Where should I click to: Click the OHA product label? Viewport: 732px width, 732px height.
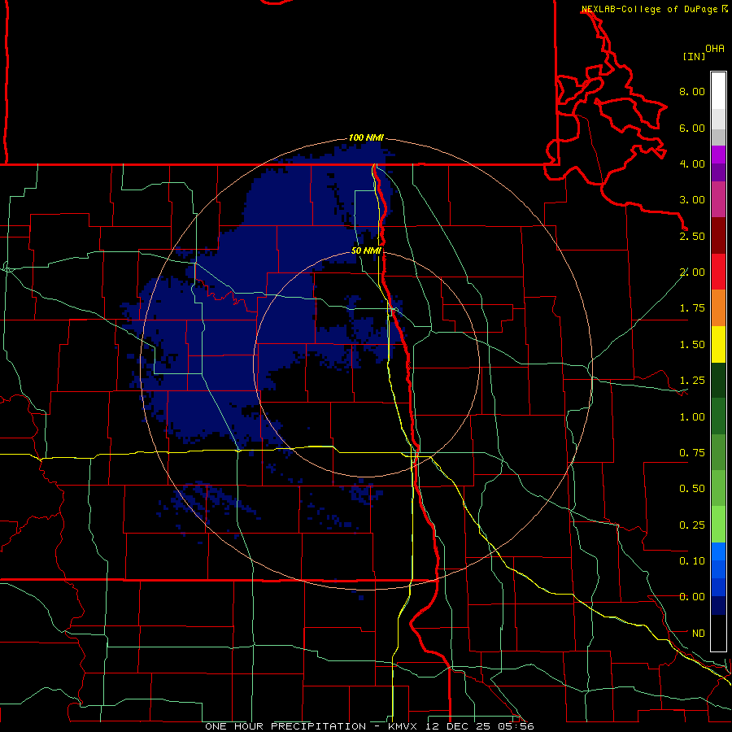714,48
